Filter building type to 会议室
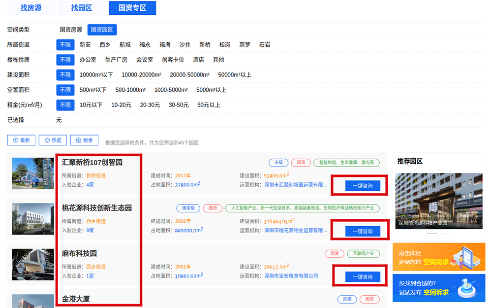 pos(145,60)
